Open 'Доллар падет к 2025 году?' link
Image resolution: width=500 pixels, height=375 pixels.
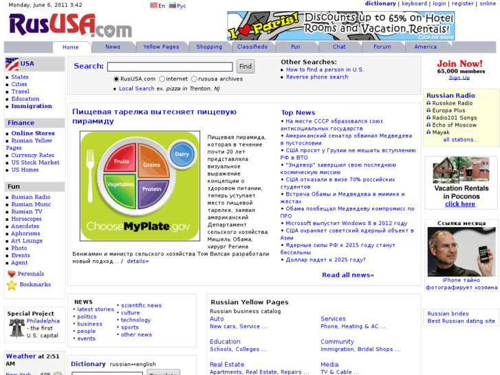tap(325, 260)
